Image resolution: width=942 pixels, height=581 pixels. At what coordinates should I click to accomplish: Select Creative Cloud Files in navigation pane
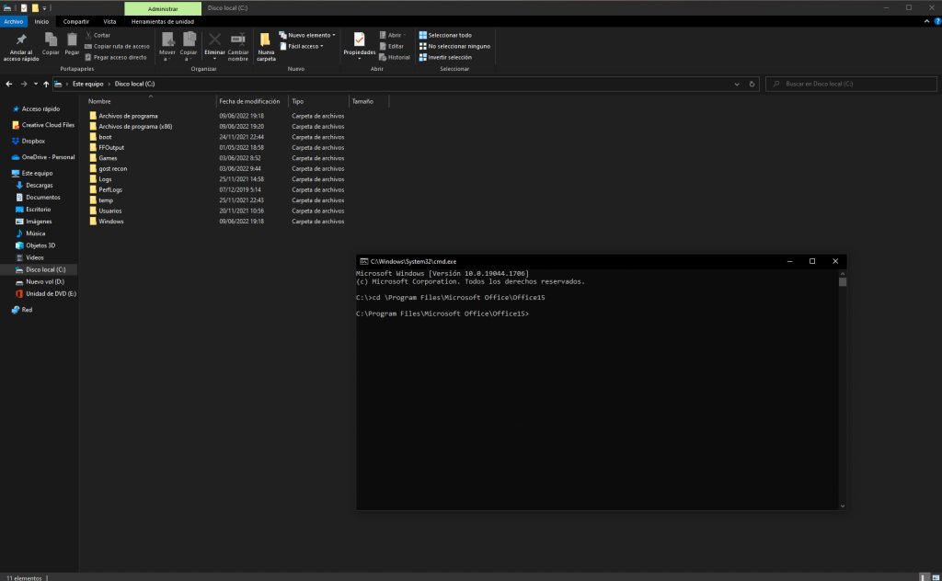(48, 125)
